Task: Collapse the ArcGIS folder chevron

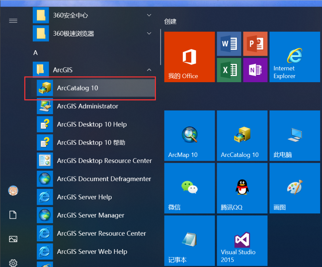Action: click(x=149, y=70)
